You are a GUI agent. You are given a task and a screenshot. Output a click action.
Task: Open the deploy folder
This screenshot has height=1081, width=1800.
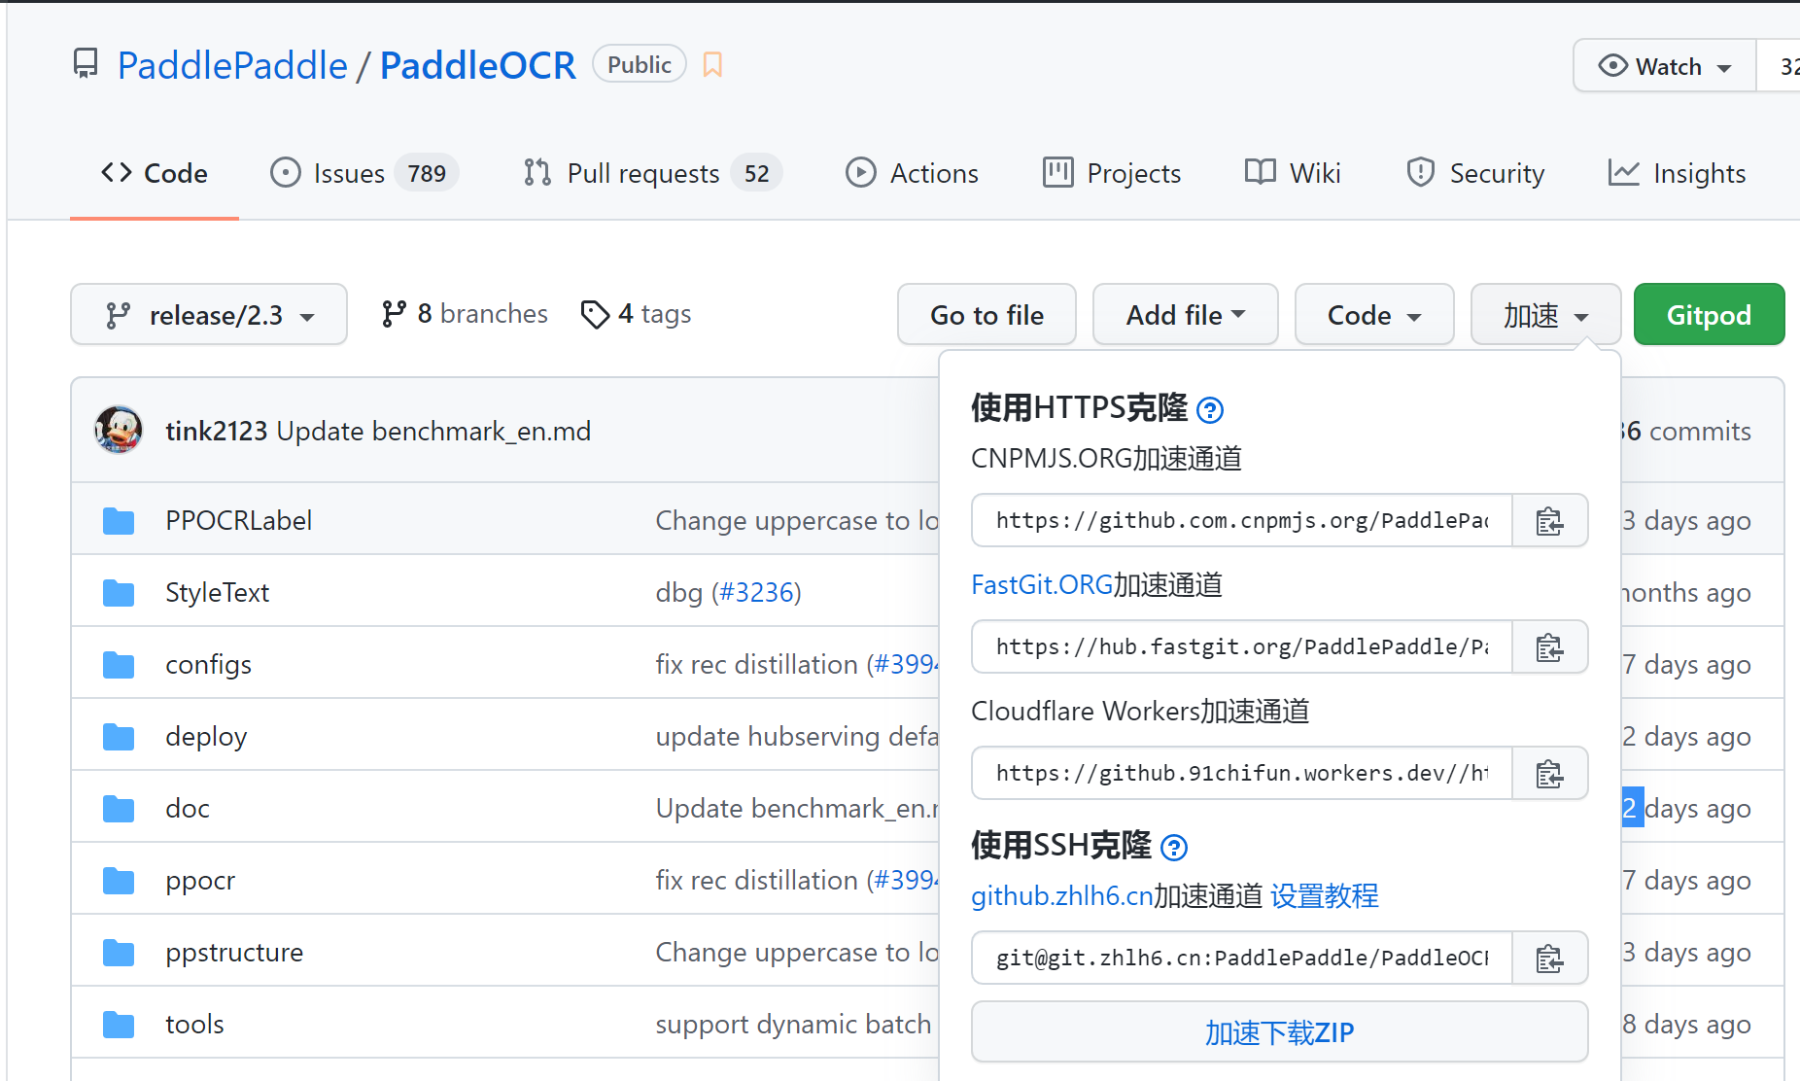206,736
